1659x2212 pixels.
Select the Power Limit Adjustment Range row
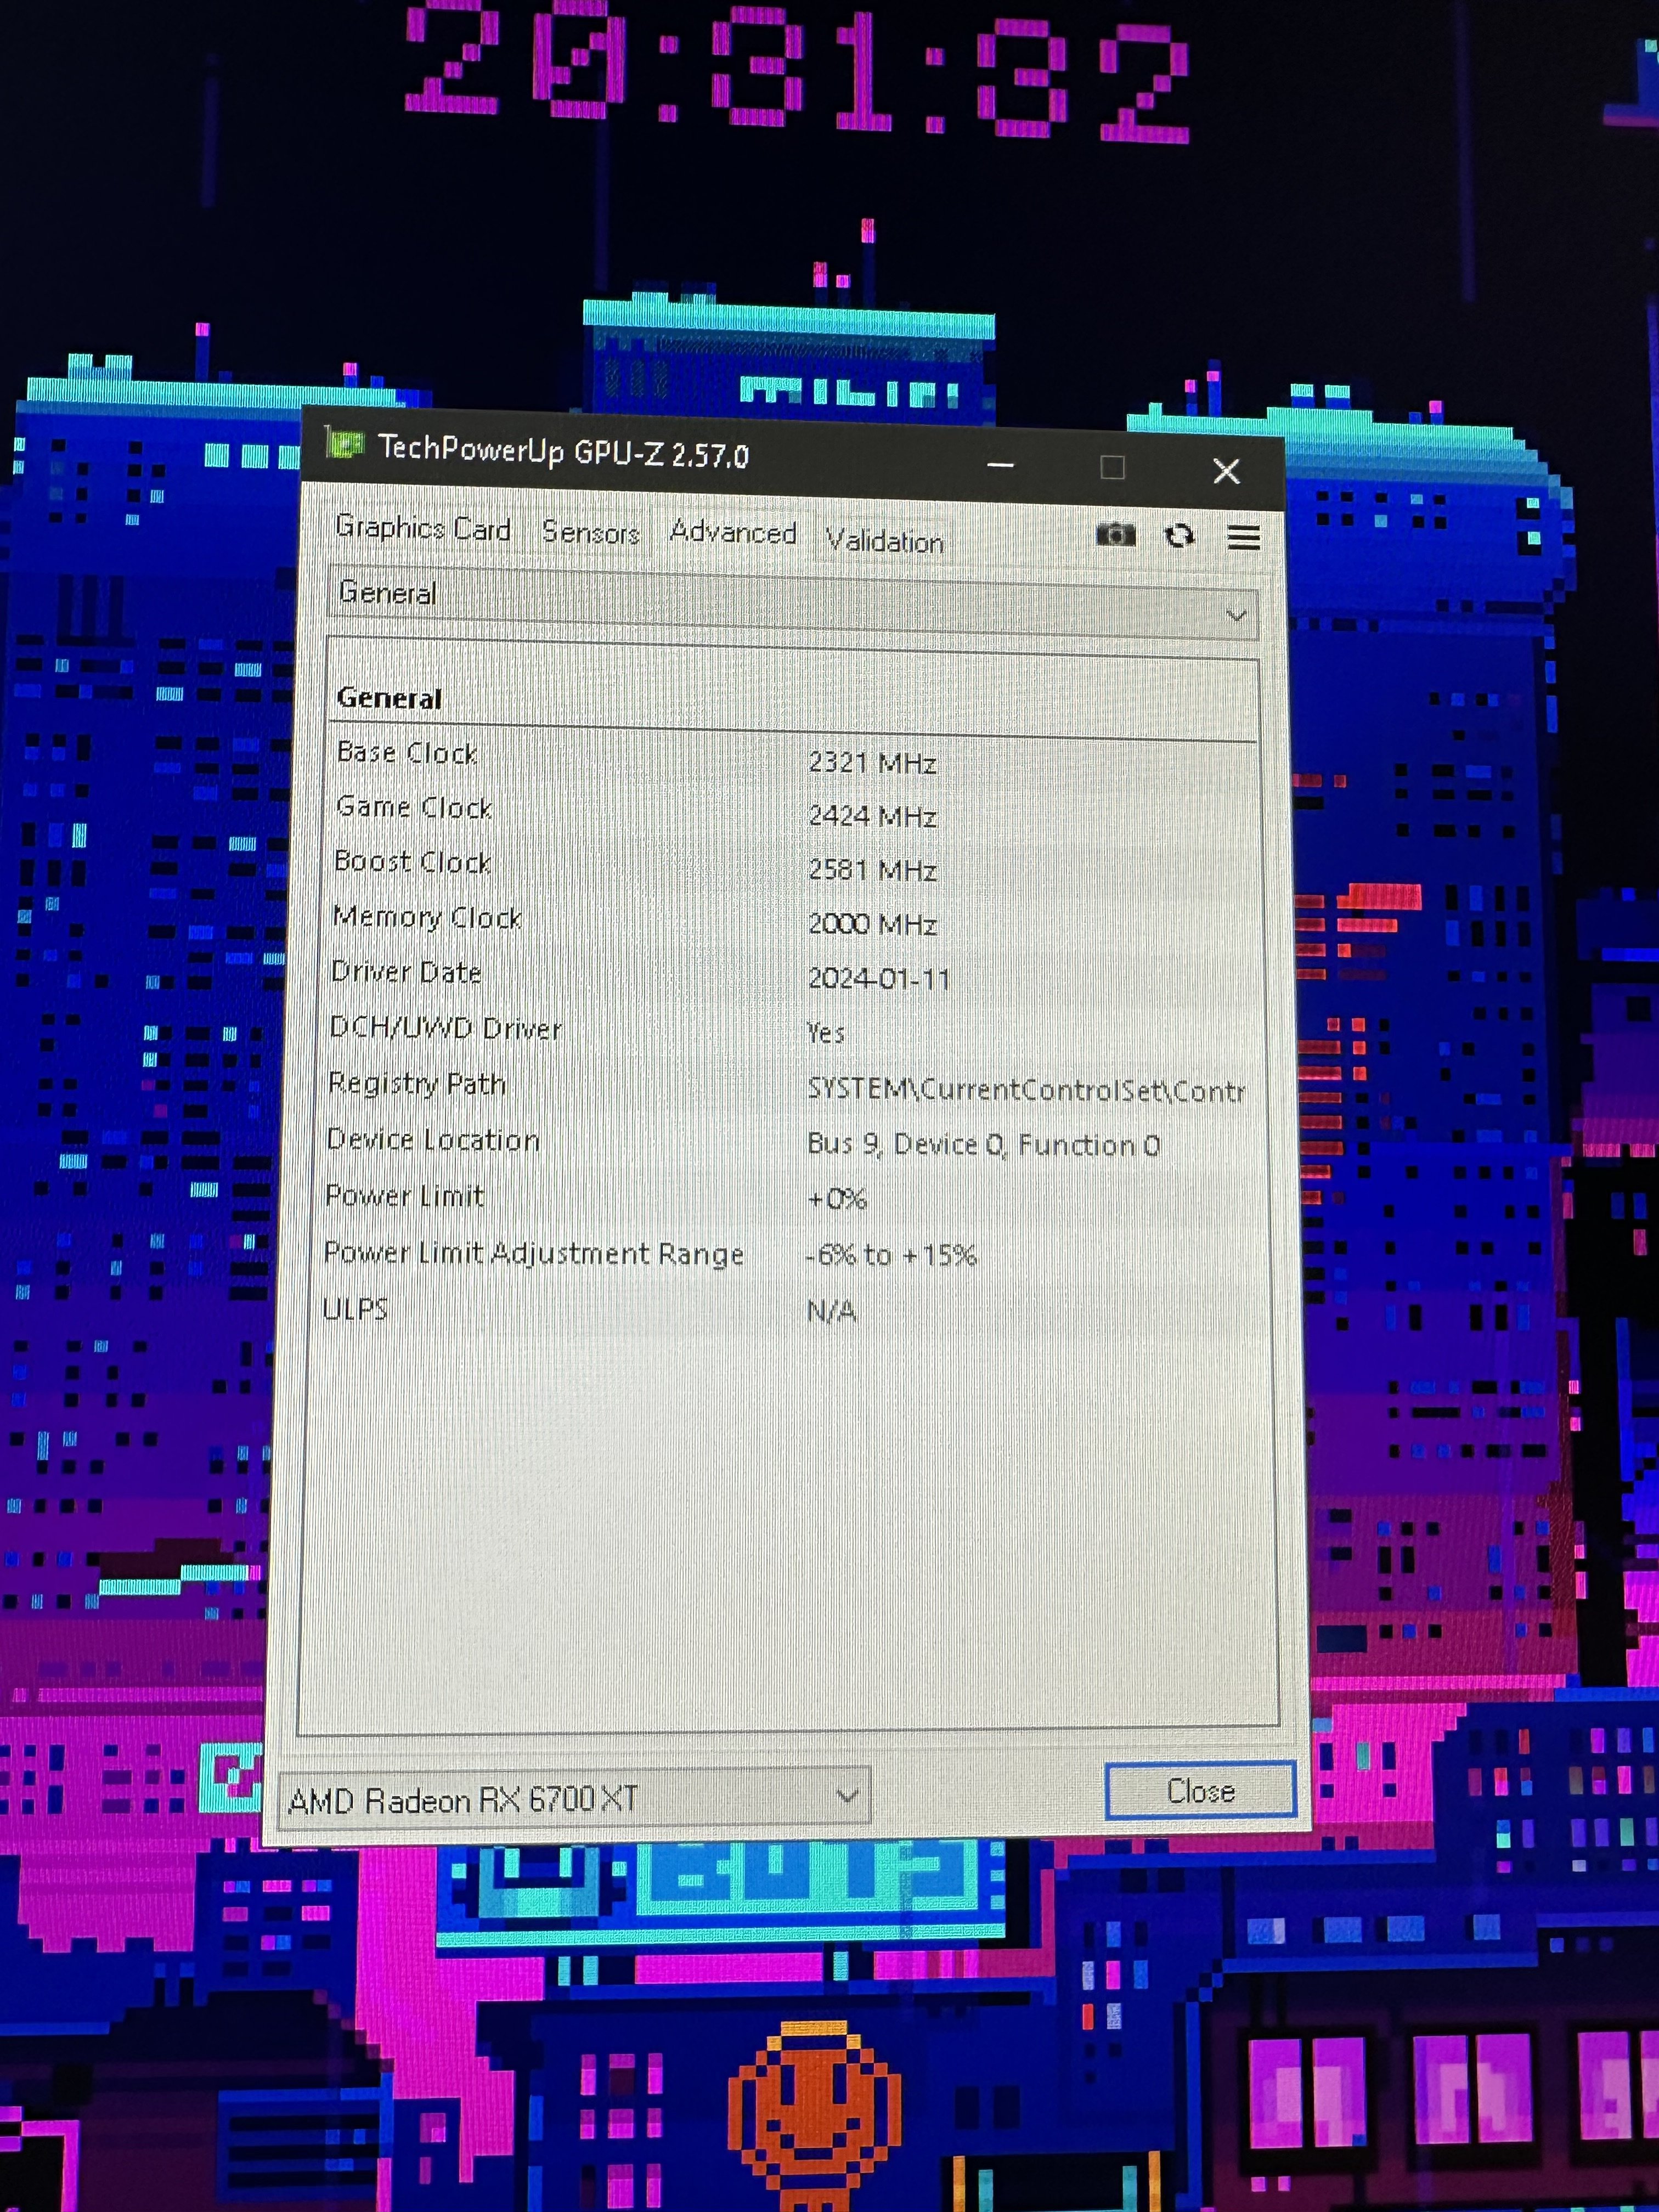click(533, 1253)
